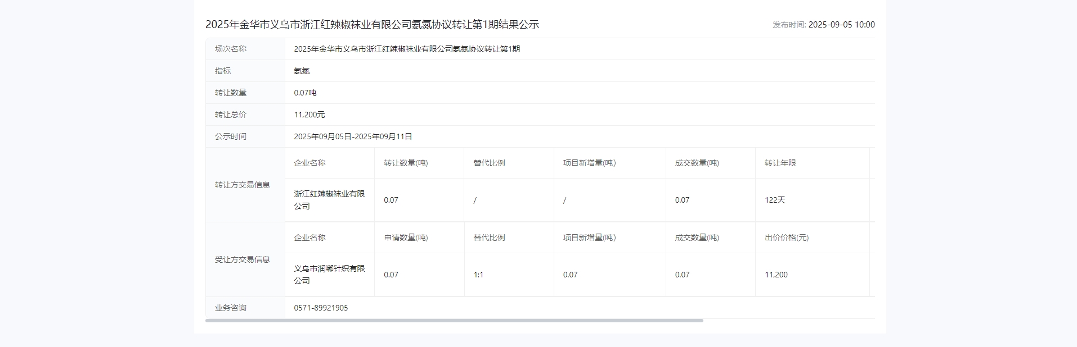Viewport: 1077px width, 347px height.
Task: Select the 浙江红辣椒袜业有限公司 company name cell
Action: (329, 200)
